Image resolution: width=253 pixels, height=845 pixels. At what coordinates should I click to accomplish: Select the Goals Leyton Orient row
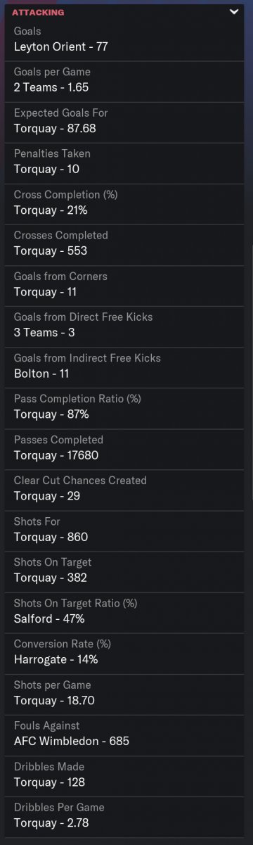126,40
